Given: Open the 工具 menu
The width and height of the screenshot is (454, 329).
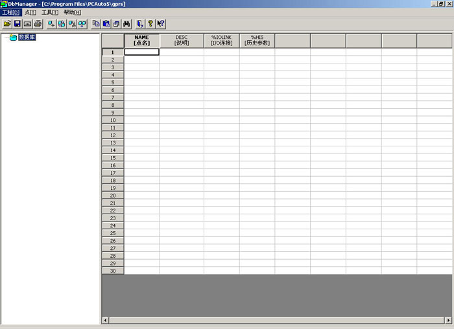Looking at the screenshot, I should pos(49,12).
